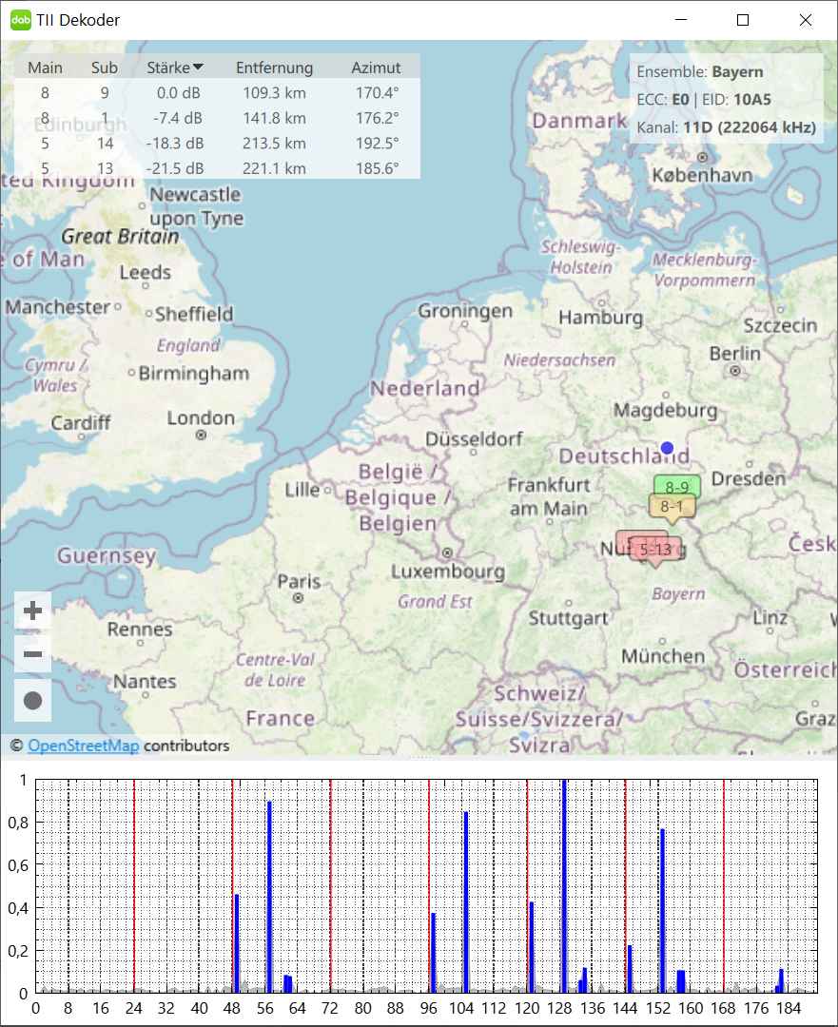Sort table by Entfernung column header

[274, 68]
